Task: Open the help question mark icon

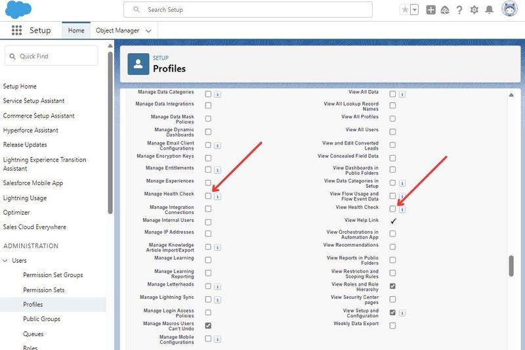Action: [459, 10]
